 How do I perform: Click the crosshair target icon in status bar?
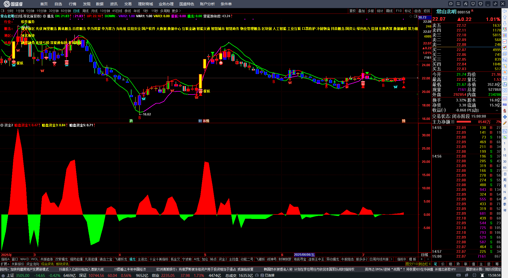tap(475, 275)
